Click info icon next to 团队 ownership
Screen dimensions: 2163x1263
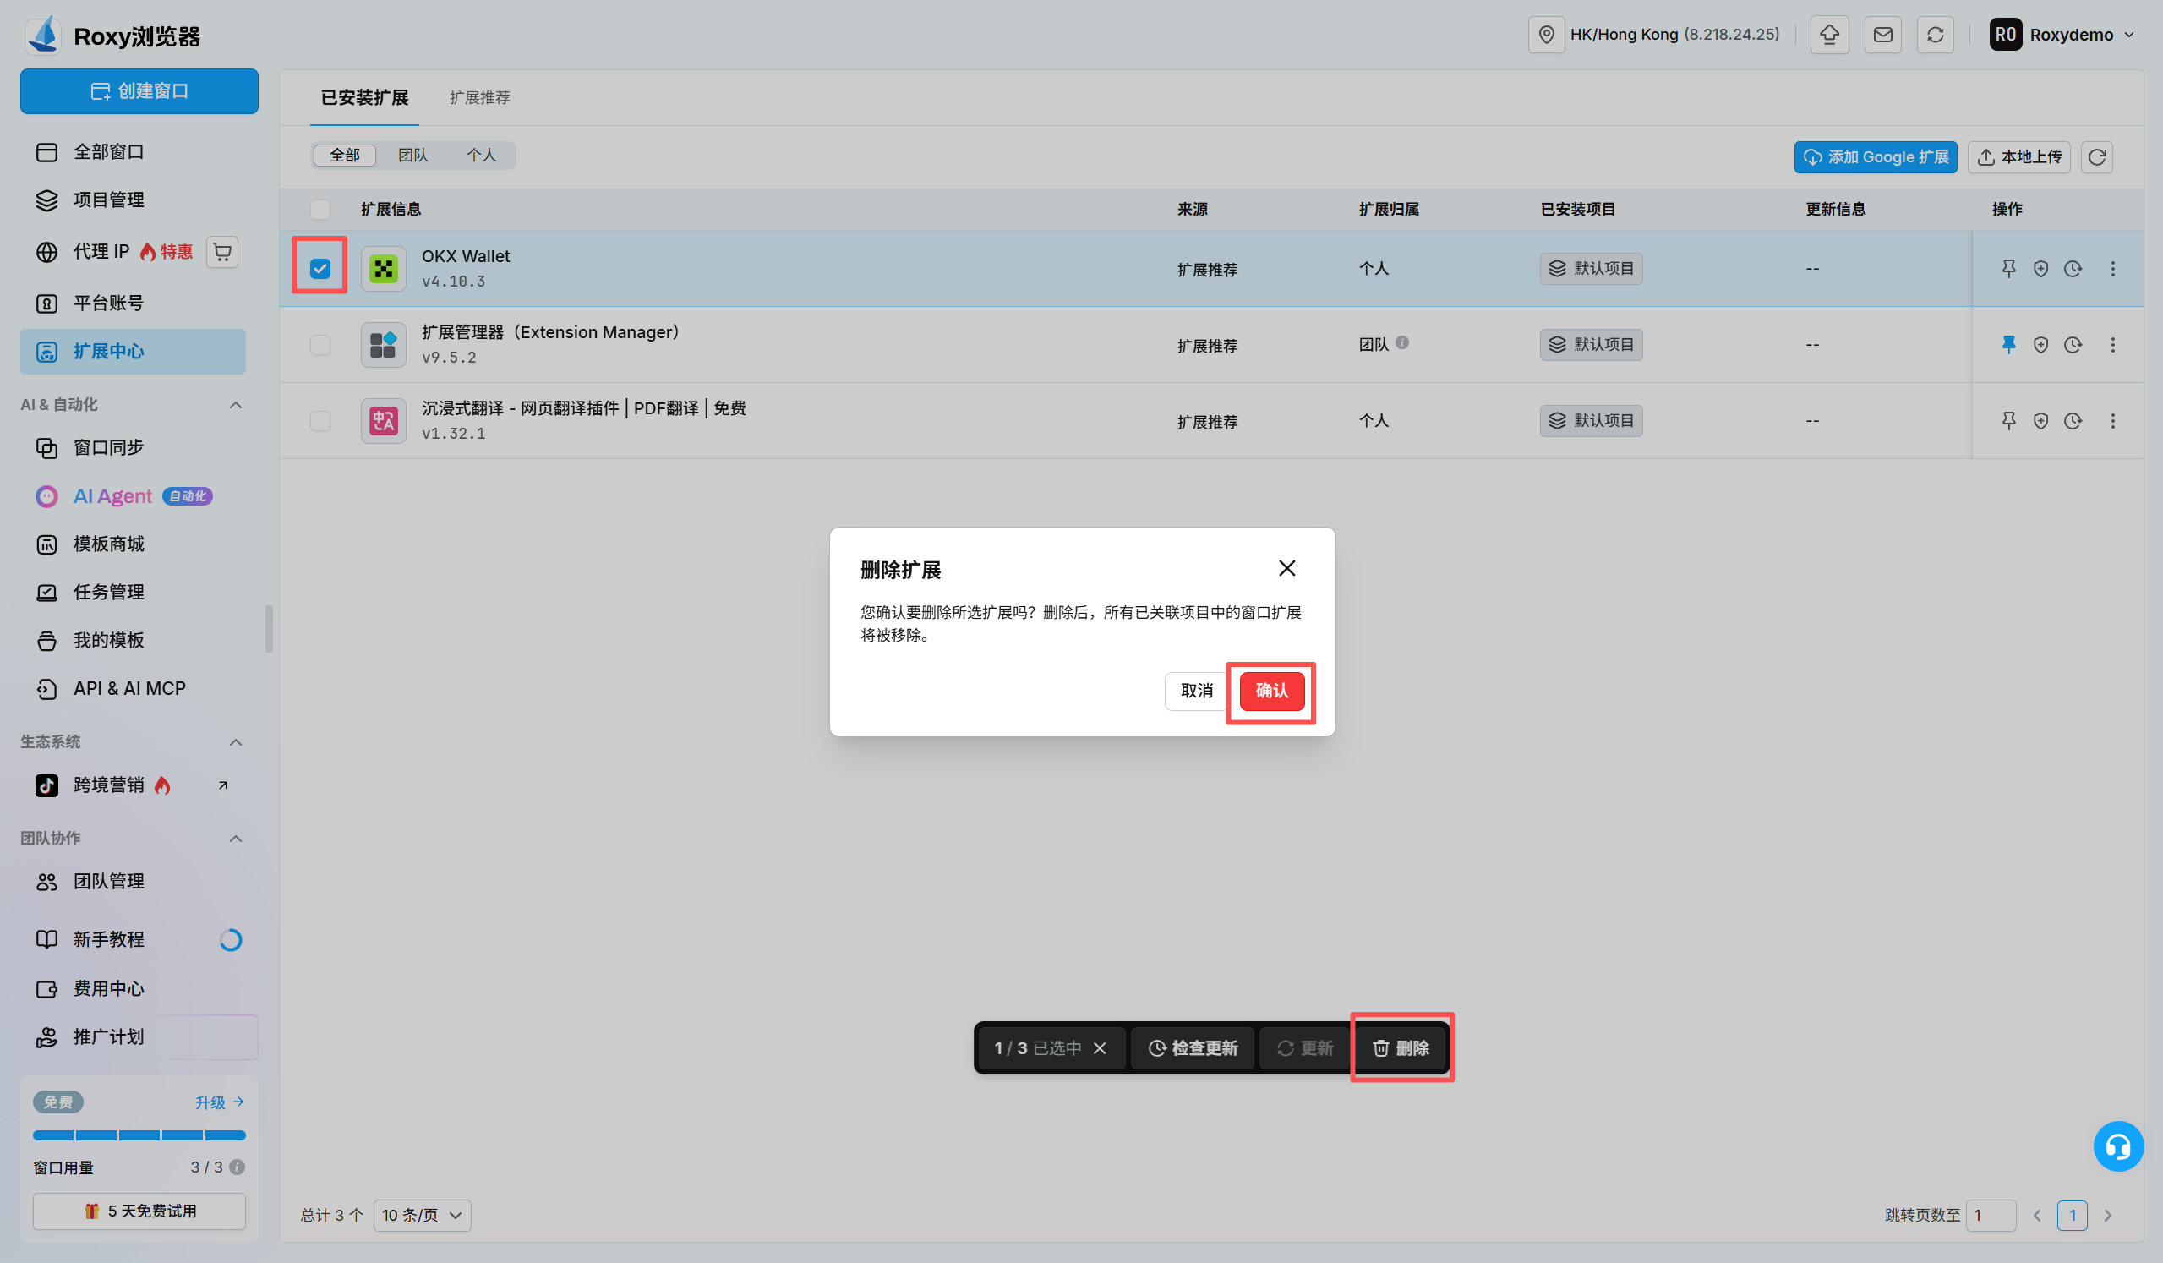1401,342
